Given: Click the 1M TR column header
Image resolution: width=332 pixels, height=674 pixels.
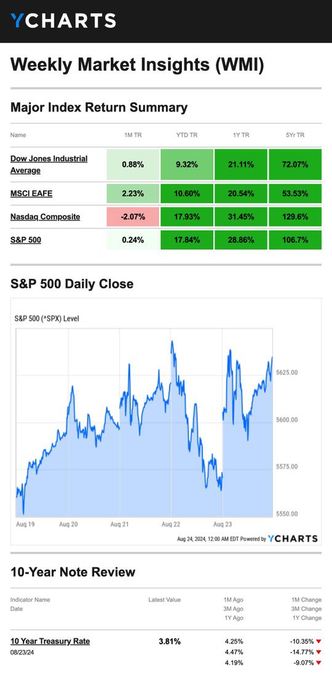Looking at the screenshot, I should (x=133, y=135).
